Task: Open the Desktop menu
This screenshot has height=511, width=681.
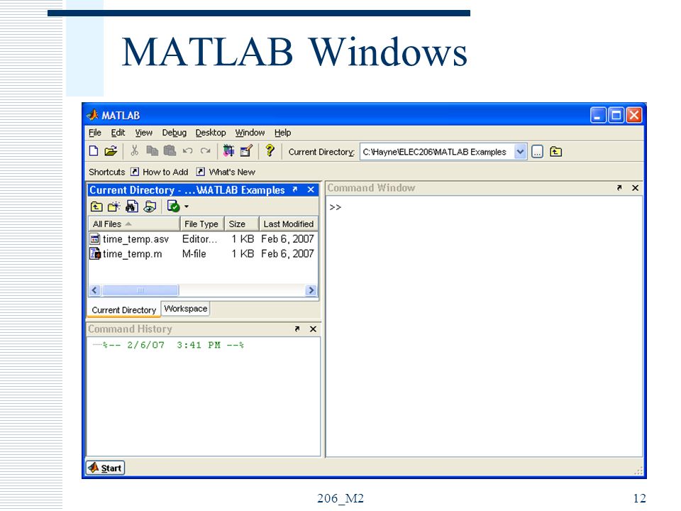Action: tap(211, 133)
